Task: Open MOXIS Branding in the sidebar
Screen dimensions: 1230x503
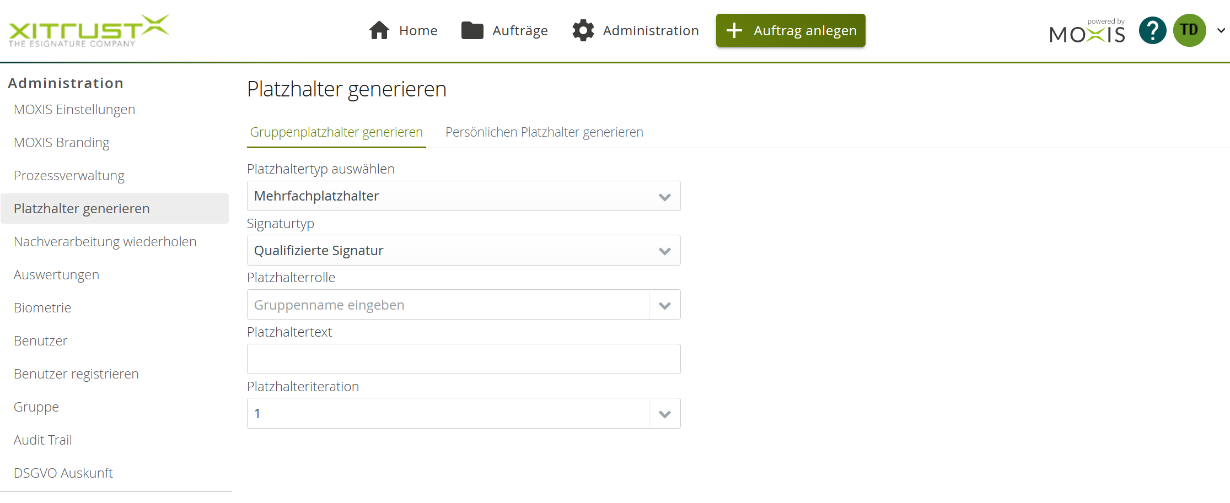Action: (x=61, y=142)
